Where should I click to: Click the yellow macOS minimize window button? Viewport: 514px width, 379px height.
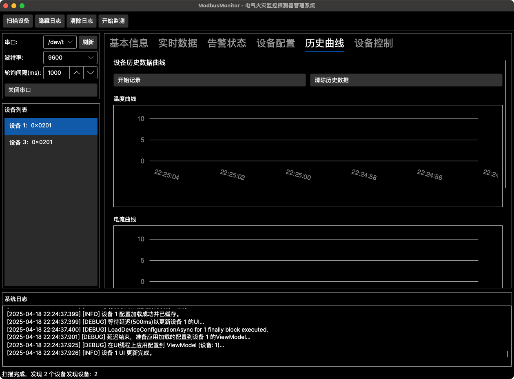[x=14, y=6]
